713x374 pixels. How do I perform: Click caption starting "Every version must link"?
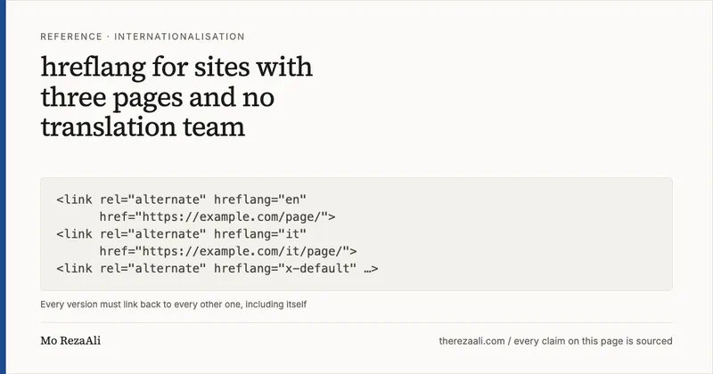tap(173, 305)
